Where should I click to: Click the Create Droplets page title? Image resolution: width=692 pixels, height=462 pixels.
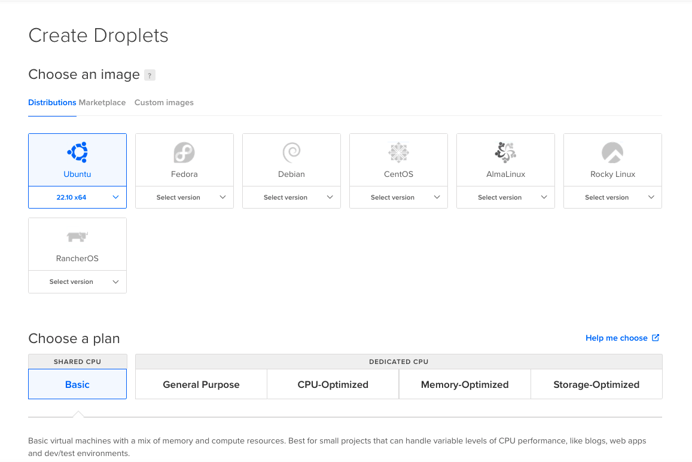tap(99, 35)
